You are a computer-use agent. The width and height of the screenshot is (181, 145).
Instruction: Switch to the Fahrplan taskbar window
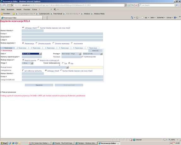pos(86,143)
